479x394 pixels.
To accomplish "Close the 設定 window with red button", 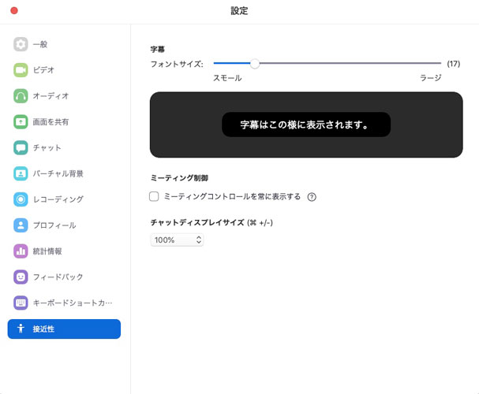I will coord(14,11).
